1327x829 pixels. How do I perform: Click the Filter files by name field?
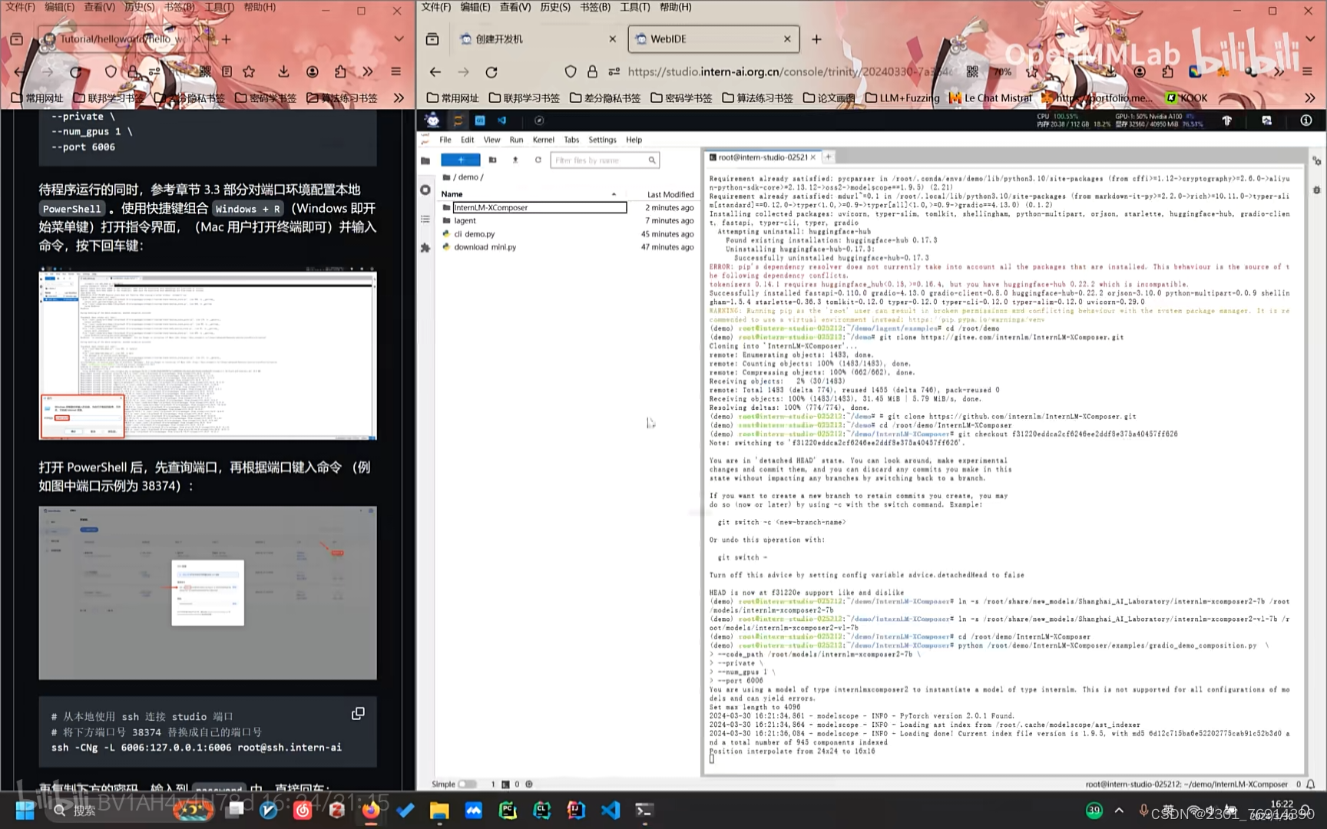coord(604,160)
